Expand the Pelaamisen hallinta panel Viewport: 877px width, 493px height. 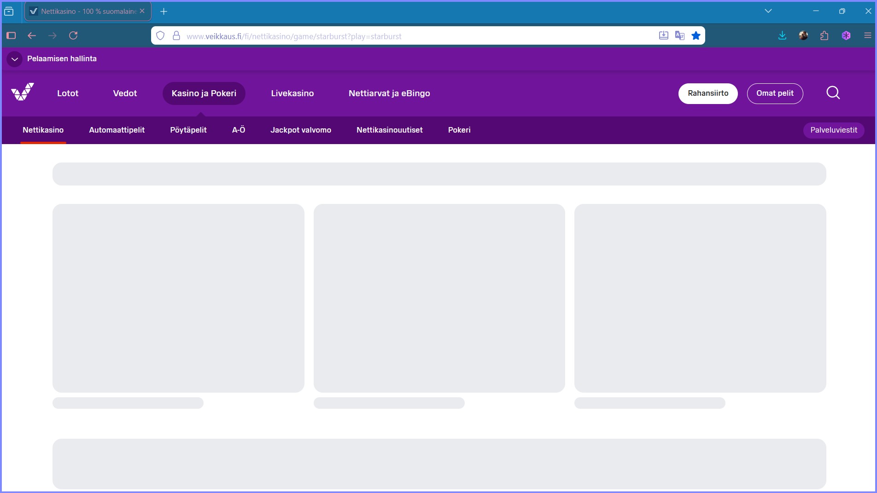click(15, 59)
